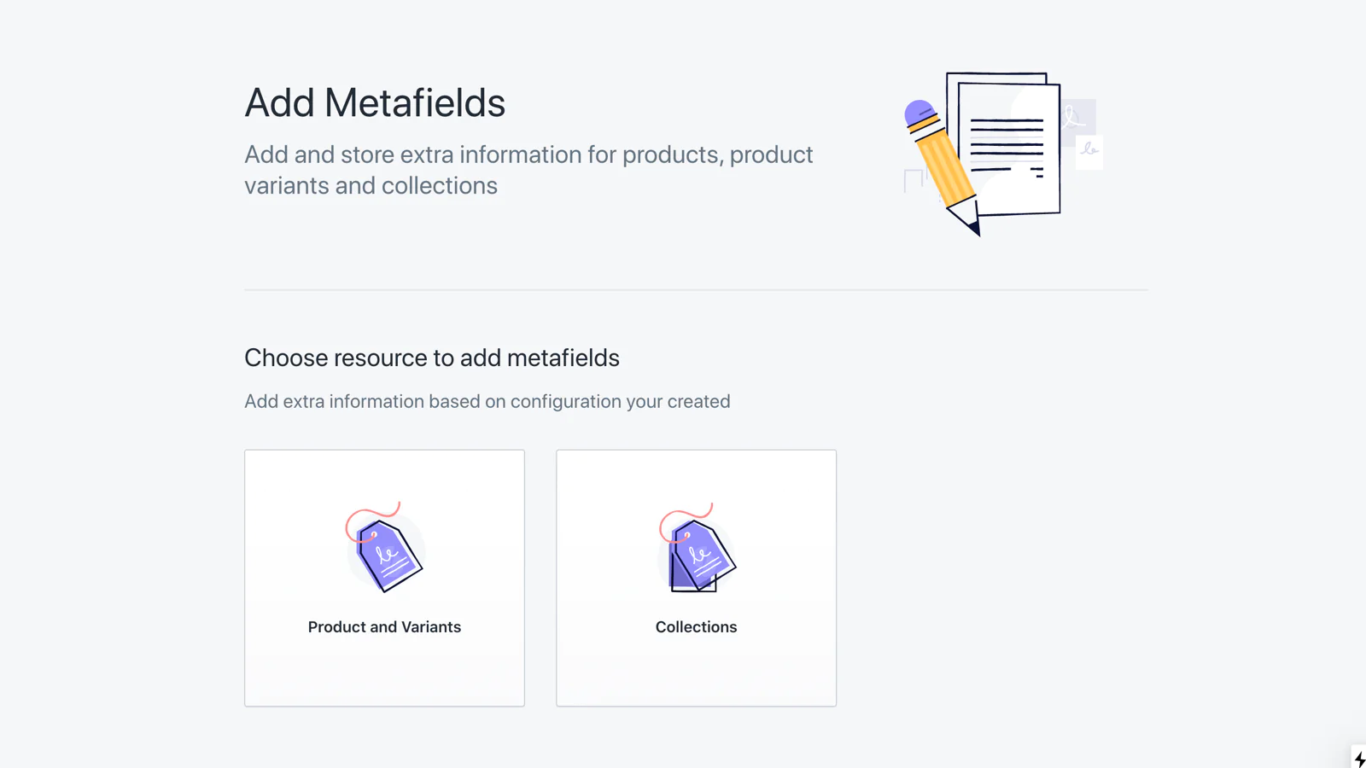This screenshot has width=1366, height=768.
Task: Click the horizontal divider under the header
Action: tap(696, 290)
